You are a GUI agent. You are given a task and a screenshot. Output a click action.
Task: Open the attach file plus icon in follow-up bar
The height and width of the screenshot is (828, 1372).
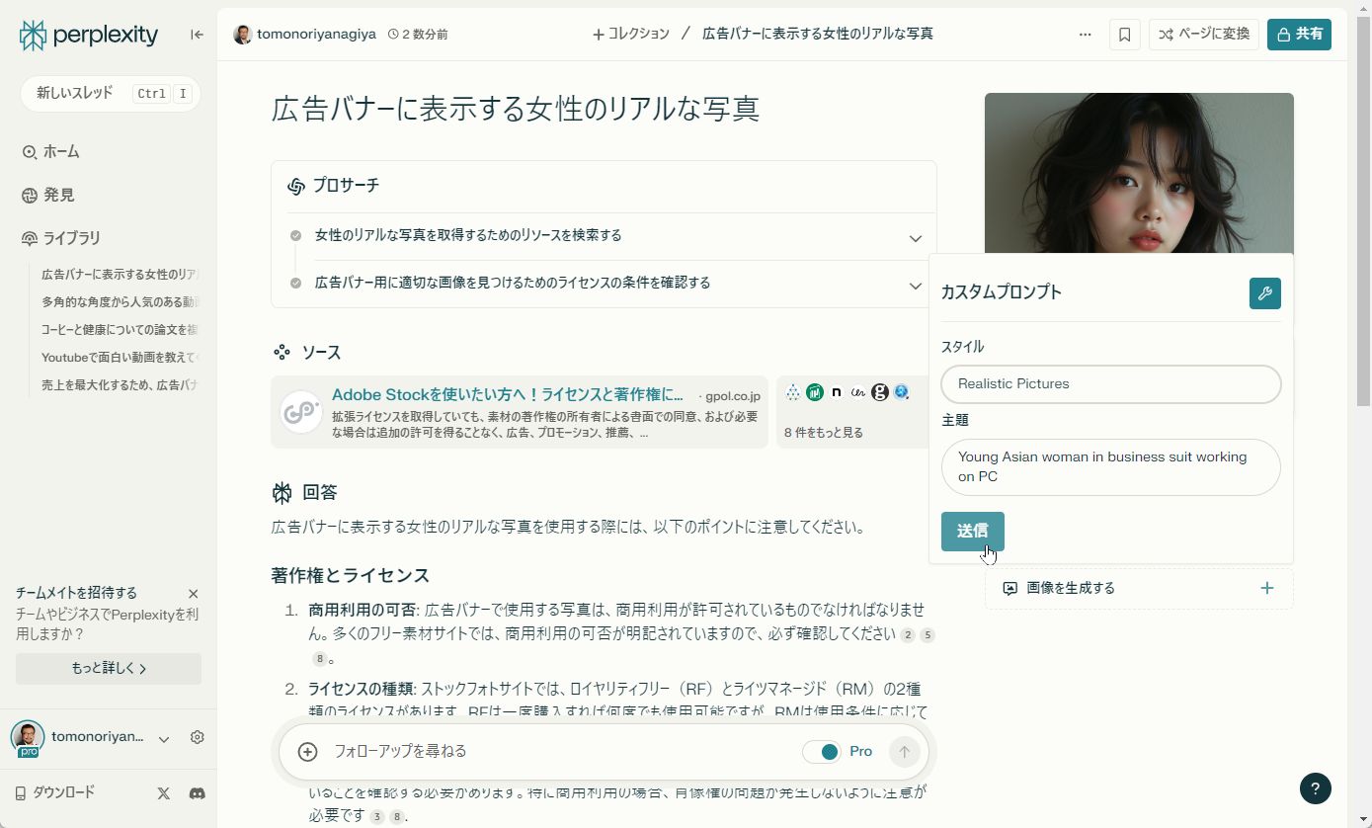(306, 751)
